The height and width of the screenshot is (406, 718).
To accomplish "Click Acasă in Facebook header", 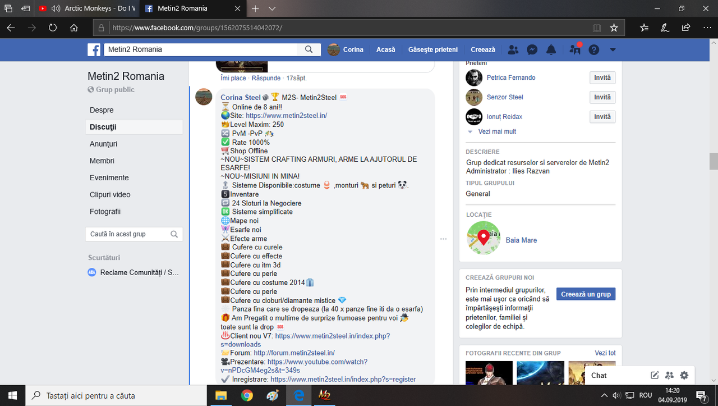I will tap(386, 49).
